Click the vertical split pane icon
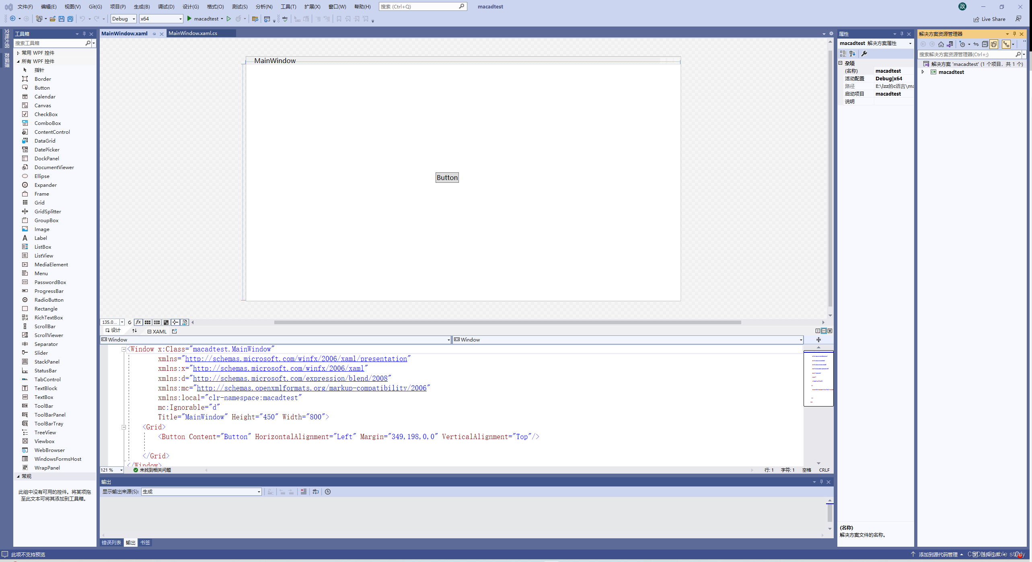Image resolution: width=1032 pixels, height=562 pixels. [x=818, y=331]
